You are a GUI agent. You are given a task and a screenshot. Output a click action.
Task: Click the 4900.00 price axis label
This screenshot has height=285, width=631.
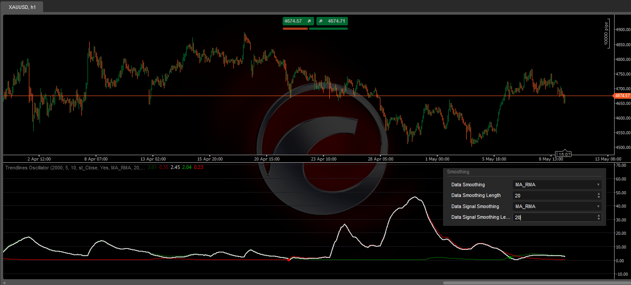point(623,30)
